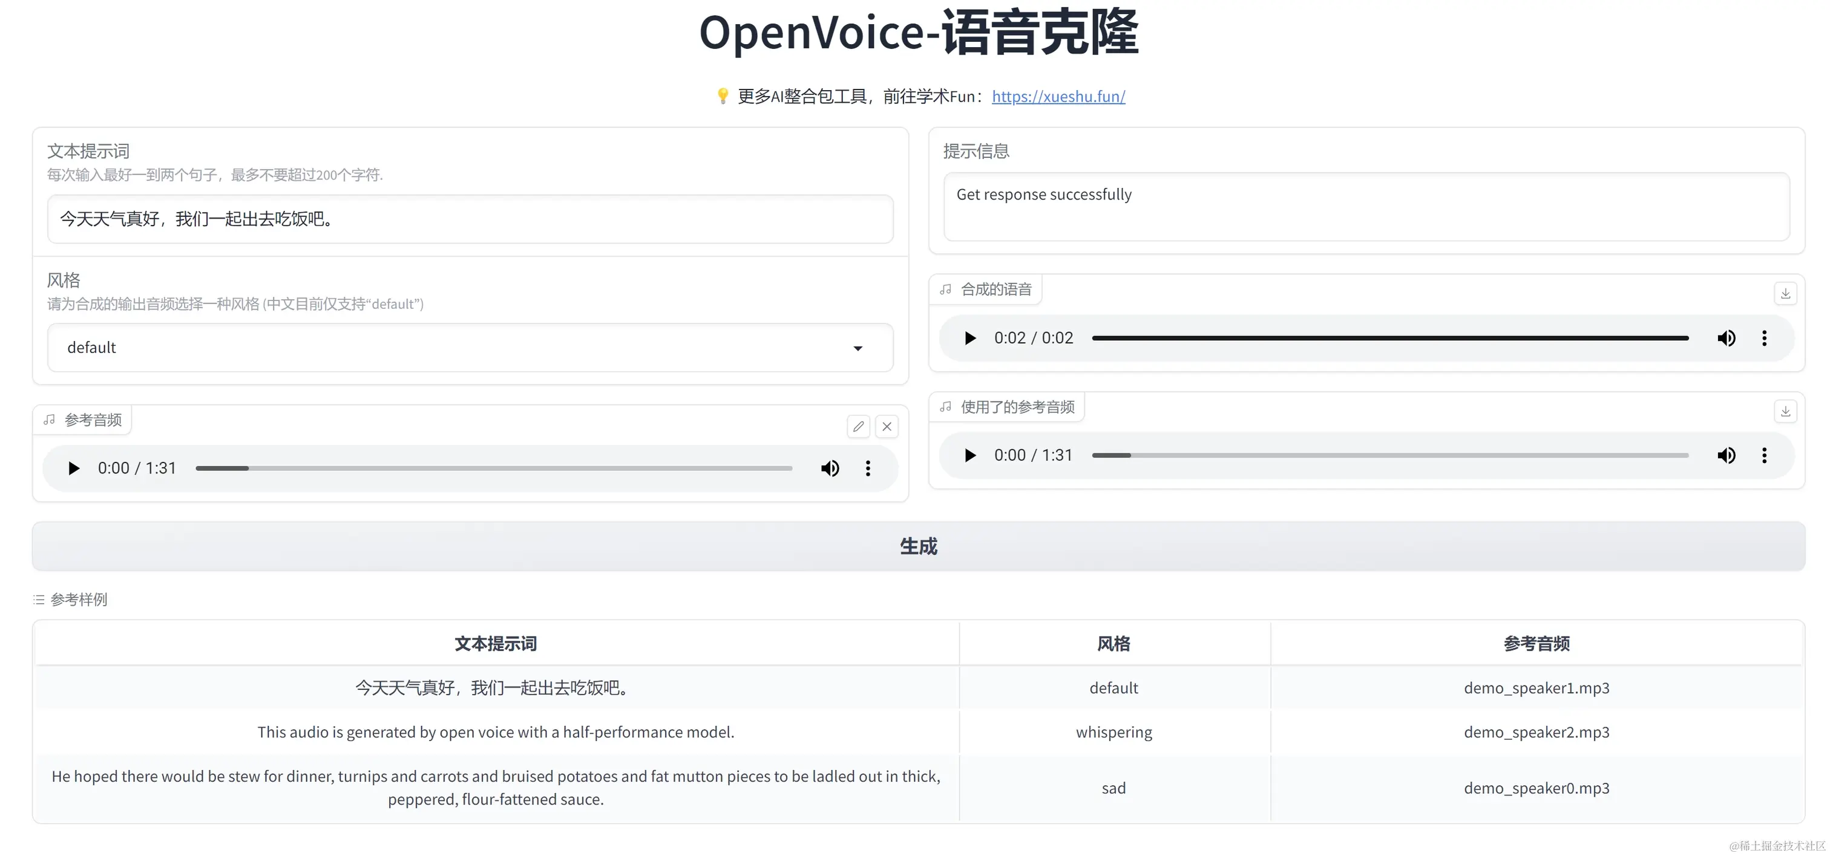Open the 风格 style dropdown showing default
1830x856 pixels.
coord(470,348)
